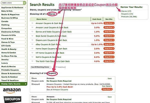Image resolution: width=150 pixels, height=103 pixels.
Task: Open eBay Coupons & Cash Back link
Action: click(48, 44)
